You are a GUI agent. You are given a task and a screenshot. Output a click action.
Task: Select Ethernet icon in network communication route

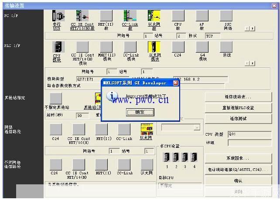point(147,130)
